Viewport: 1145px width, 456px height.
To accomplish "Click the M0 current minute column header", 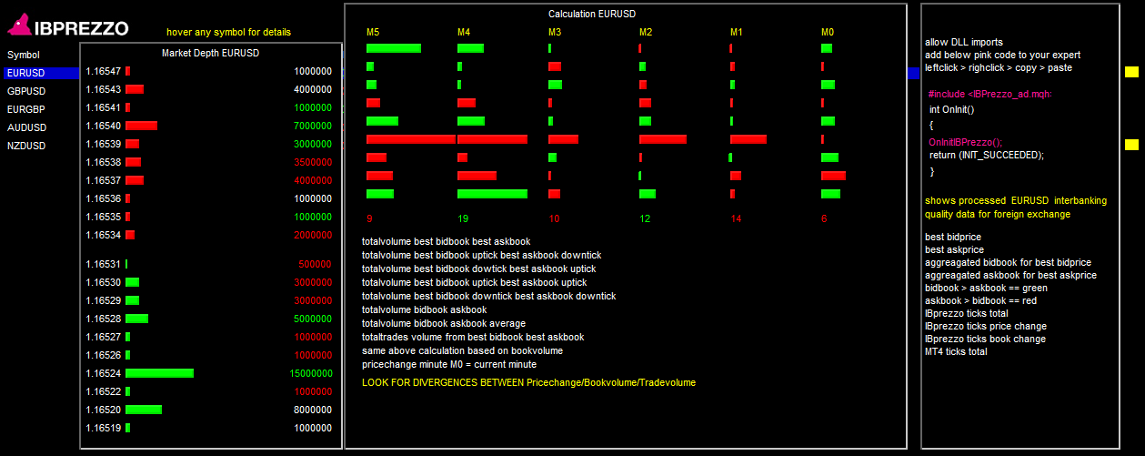I will click(x=828, y=33).
